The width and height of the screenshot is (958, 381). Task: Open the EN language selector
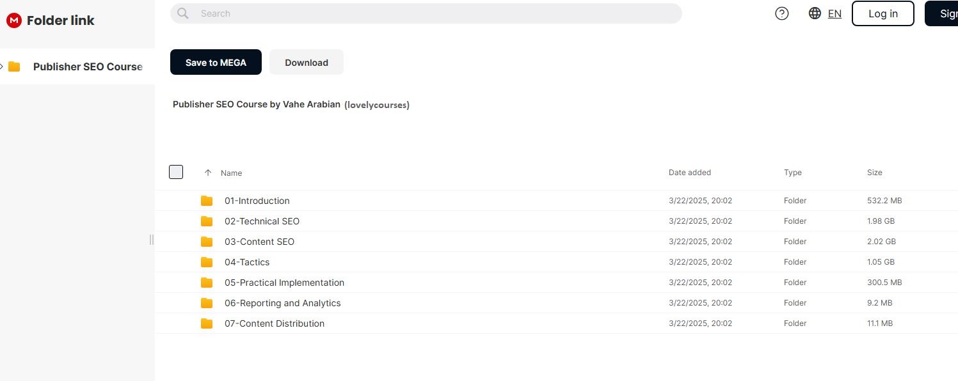tap(834, 13)
